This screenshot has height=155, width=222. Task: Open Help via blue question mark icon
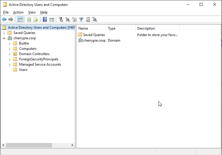[45, 19]
